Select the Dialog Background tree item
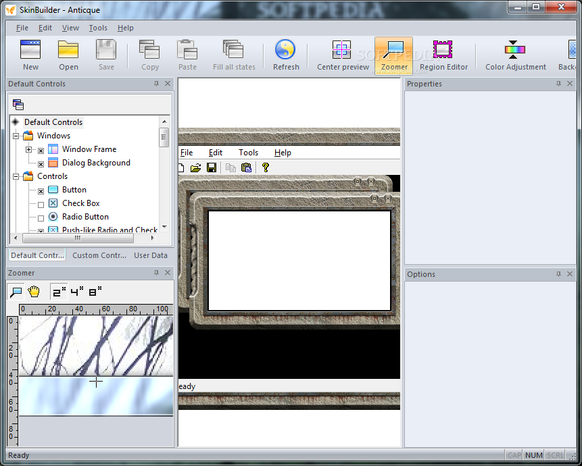This screenshot has width=582, height=466. point(96,163)
